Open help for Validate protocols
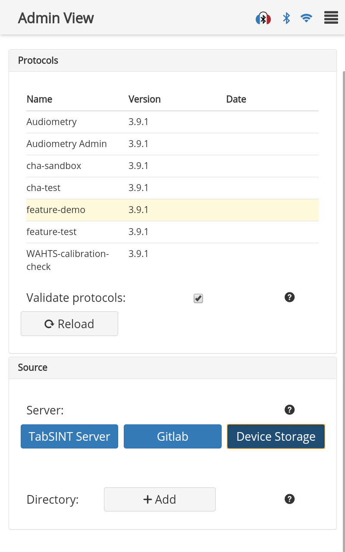 point(290,297)
